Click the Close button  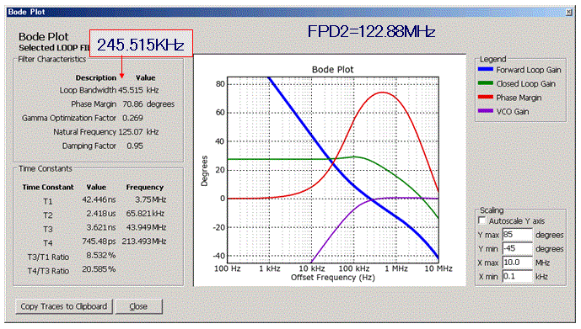(138, 306)
